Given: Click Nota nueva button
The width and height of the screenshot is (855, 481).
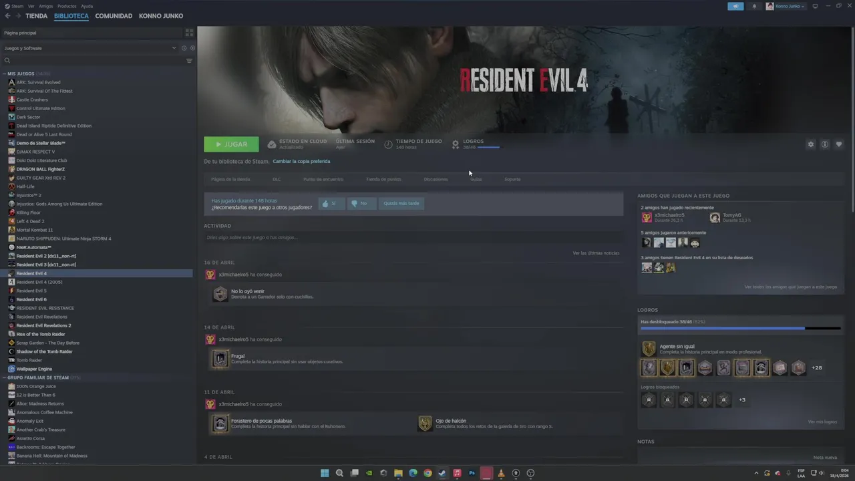Looking at the screenshot, I should point(825,458).
